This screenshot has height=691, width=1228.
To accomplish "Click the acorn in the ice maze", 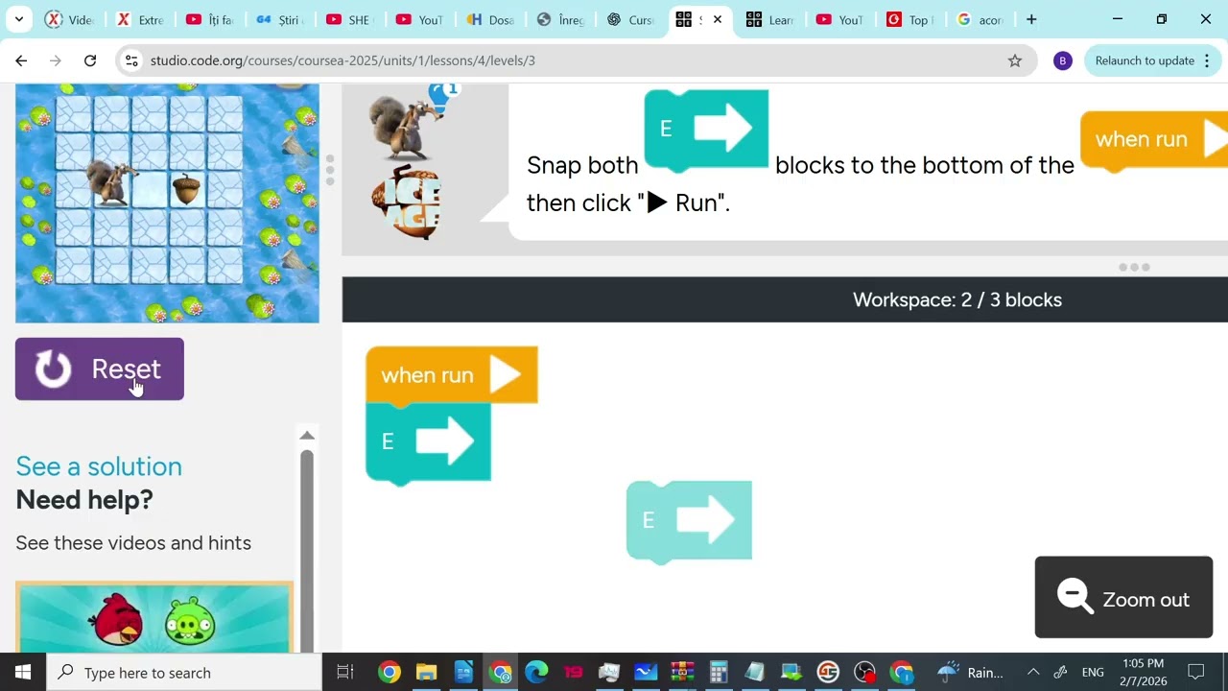I will [186, 190].
